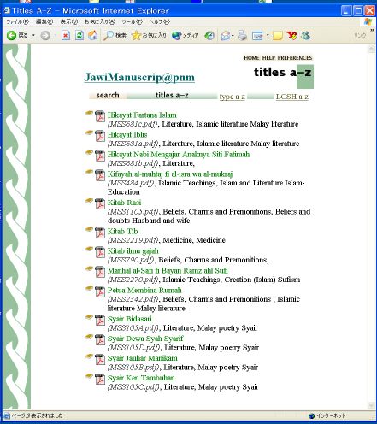Viewport: 377px width, 424px height.
Task: Open the Tools (ツール) menu
Action: click(132, 21)
